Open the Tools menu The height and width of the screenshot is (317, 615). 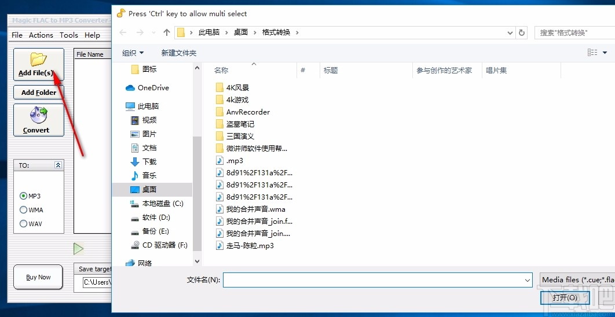(69, 35)
